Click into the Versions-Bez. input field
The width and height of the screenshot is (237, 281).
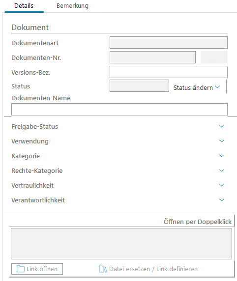point(169,72)
